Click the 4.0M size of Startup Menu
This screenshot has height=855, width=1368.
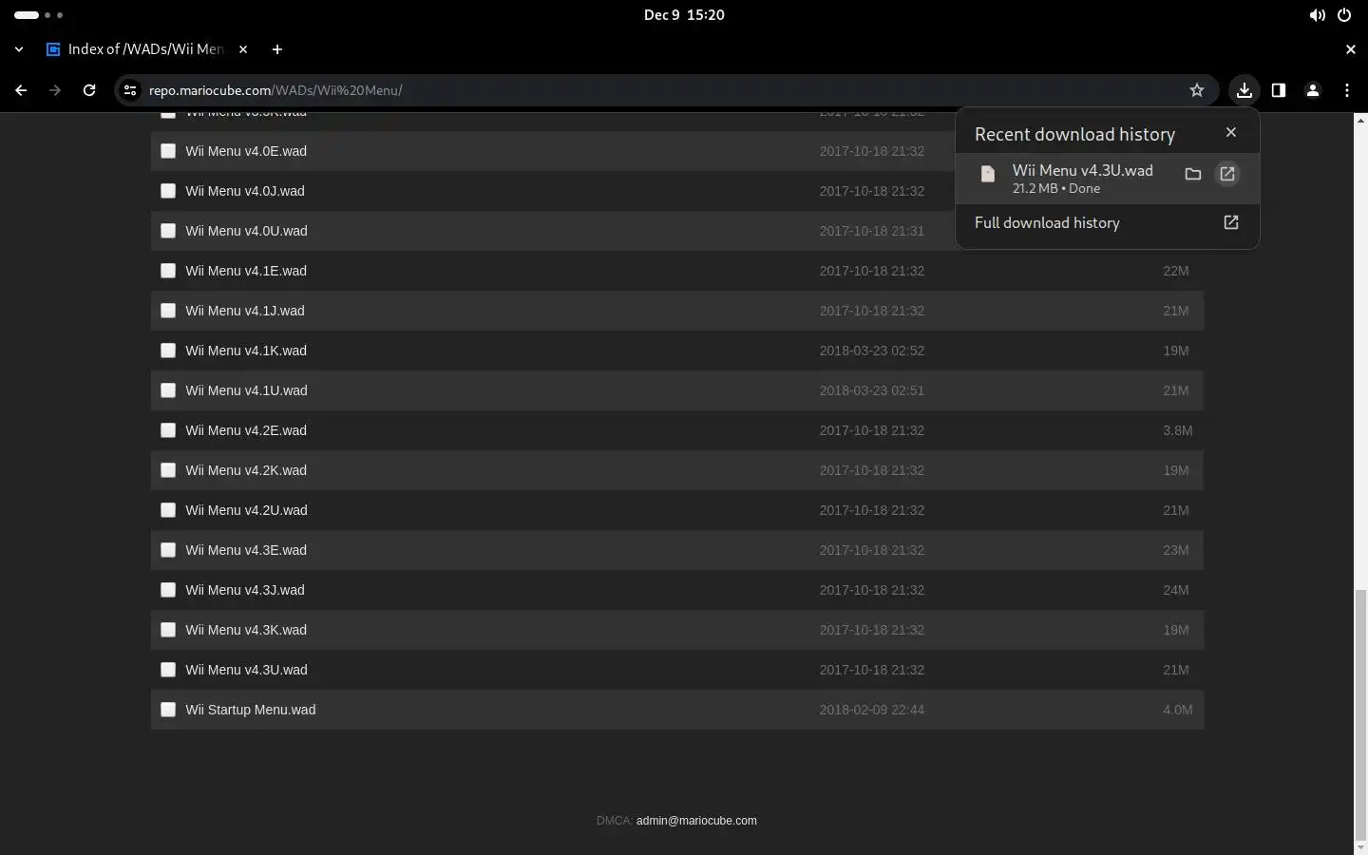click(x=1177, y=710)
